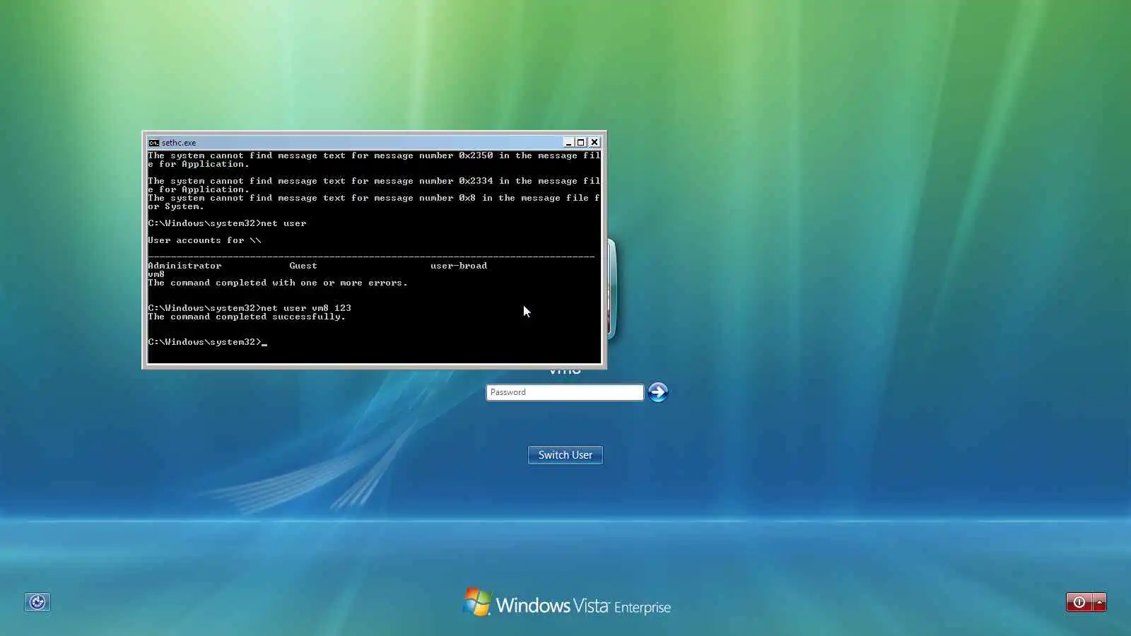1131x636 pixels.
Task: Click the message number 0x2334 error line
Action: coord(374,185)
